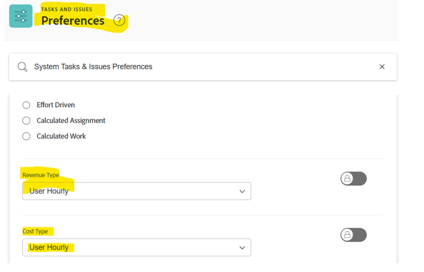Pick the Calculated Work radio button
Viewport: 424px width, 272px height.
[26, 136]
